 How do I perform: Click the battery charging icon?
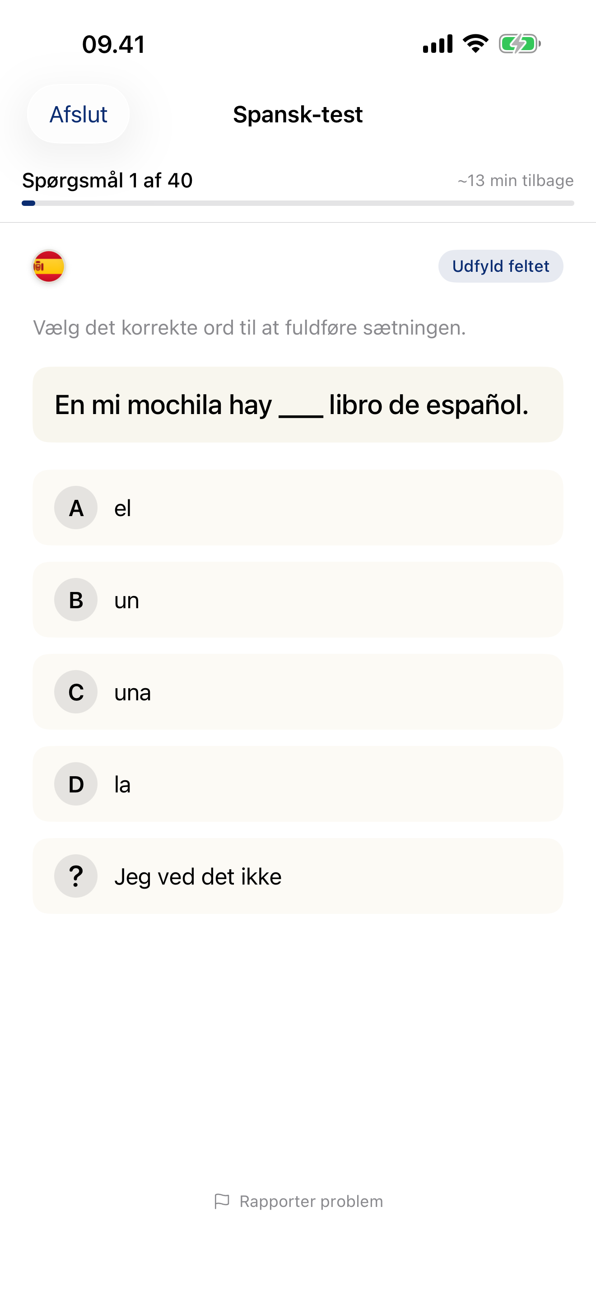[x=519, y=44]
